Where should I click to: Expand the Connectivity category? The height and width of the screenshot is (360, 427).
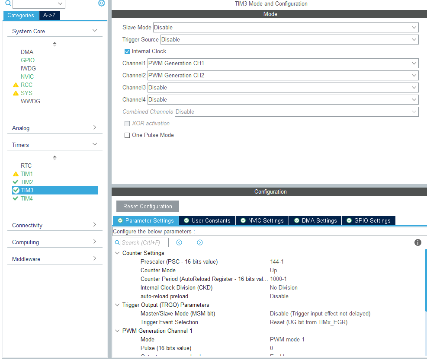55,225
